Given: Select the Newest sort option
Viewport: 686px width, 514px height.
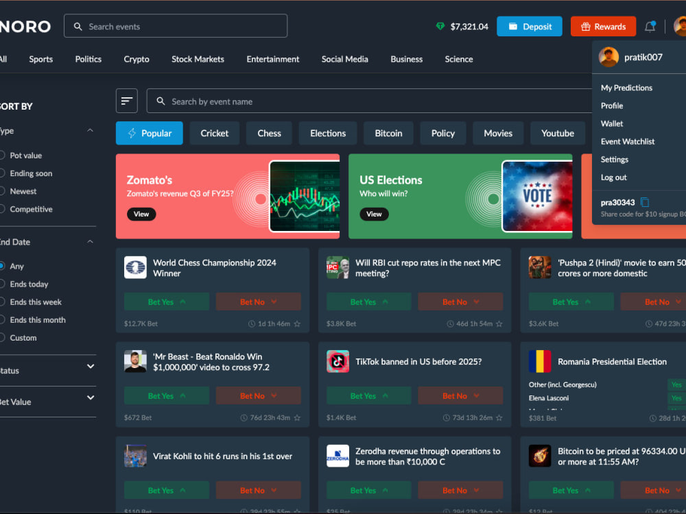Looking at the screenshot, I should pos(18,191).
